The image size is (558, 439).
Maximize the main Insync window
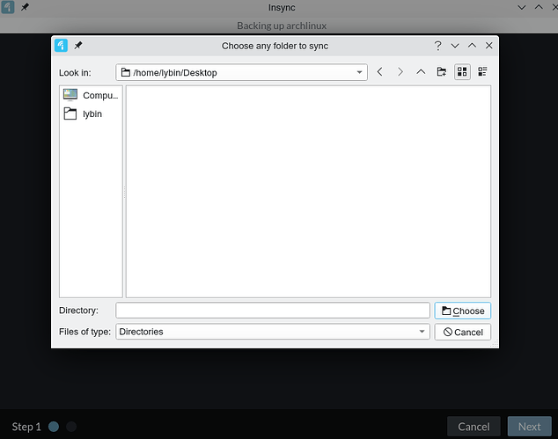click(539, 7)
